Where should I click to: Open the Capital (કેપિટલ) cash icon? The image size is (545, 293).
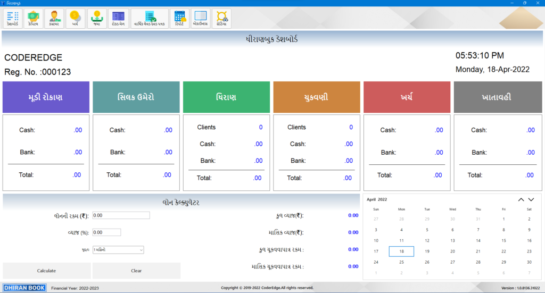pyautogui.click(x=33, y=18)
